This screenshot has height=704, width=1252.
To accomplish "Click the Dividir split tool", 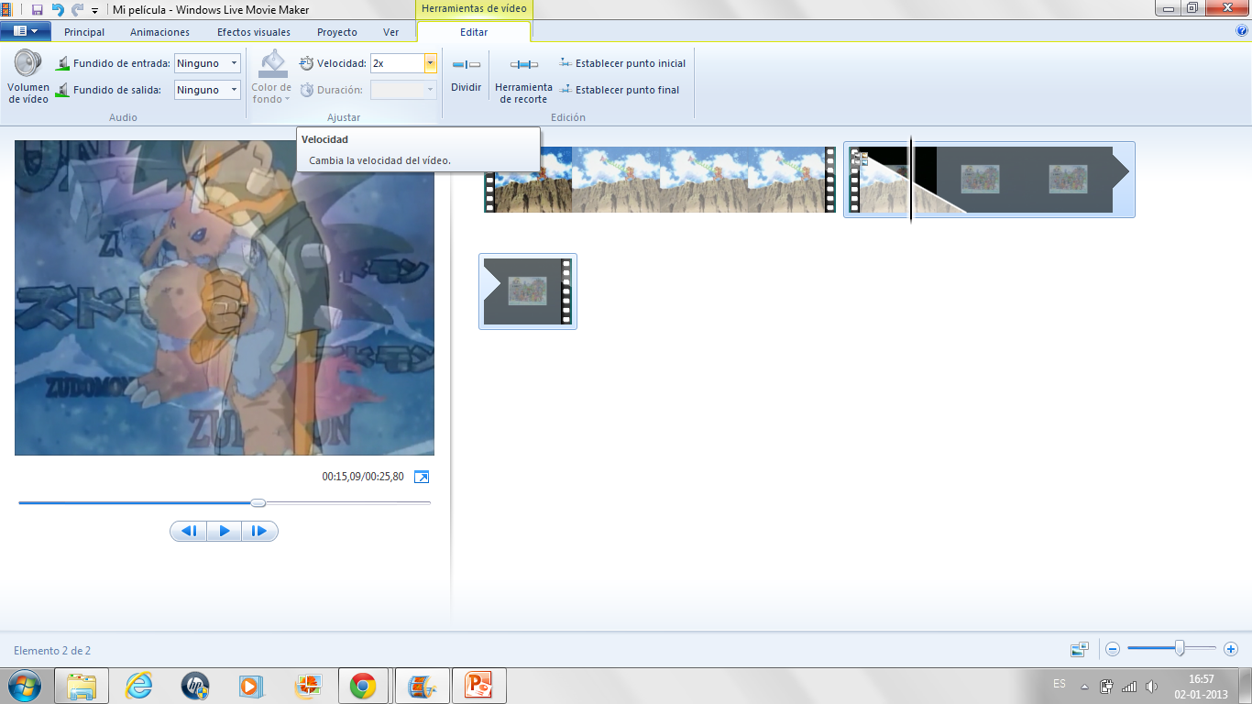I will coord(467,75).
